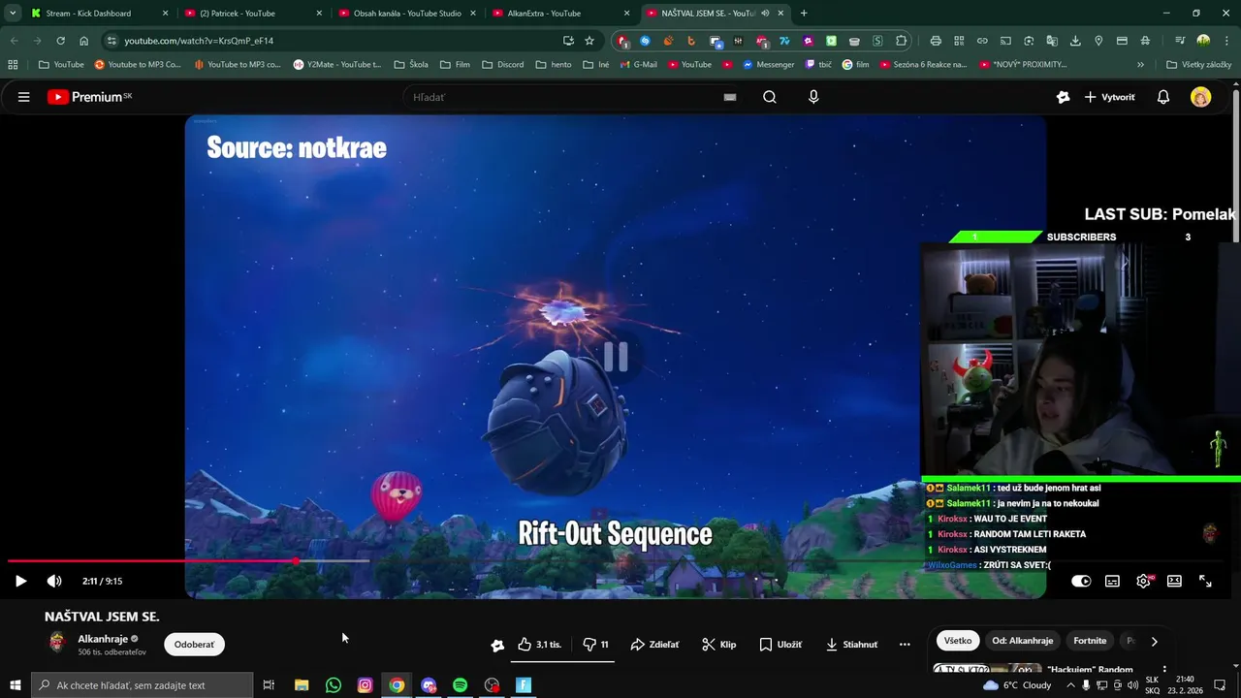Save the video with Uložiť button

(x=780, y=645)
